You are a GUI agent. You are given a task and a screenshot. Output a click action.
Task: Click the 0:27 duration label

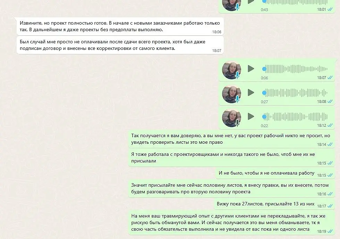coord(264,102)
